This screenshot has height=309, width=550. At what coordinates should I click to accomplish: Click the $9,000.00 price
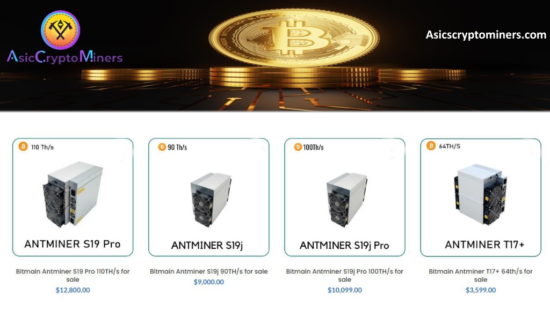coord(209,282)
